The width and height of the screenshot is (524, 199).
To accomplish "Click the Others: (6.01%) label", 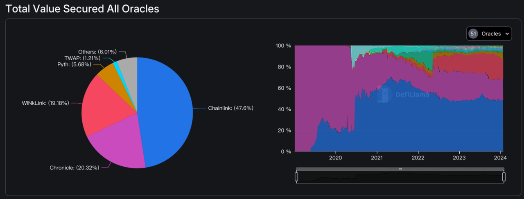I will tap(97, 52).
